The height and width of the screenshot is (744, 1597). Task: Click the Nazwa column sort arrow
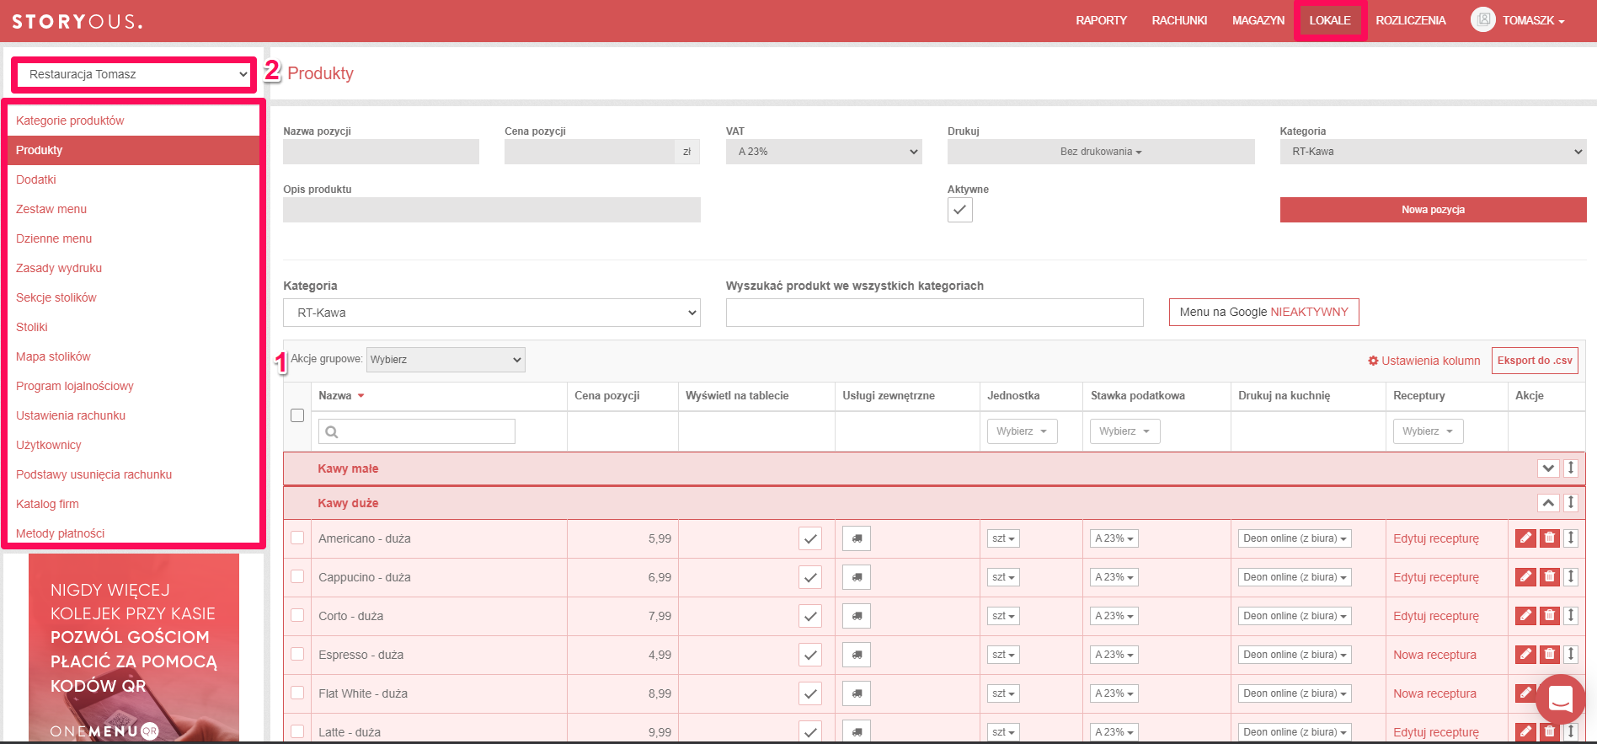click(361, 396)
